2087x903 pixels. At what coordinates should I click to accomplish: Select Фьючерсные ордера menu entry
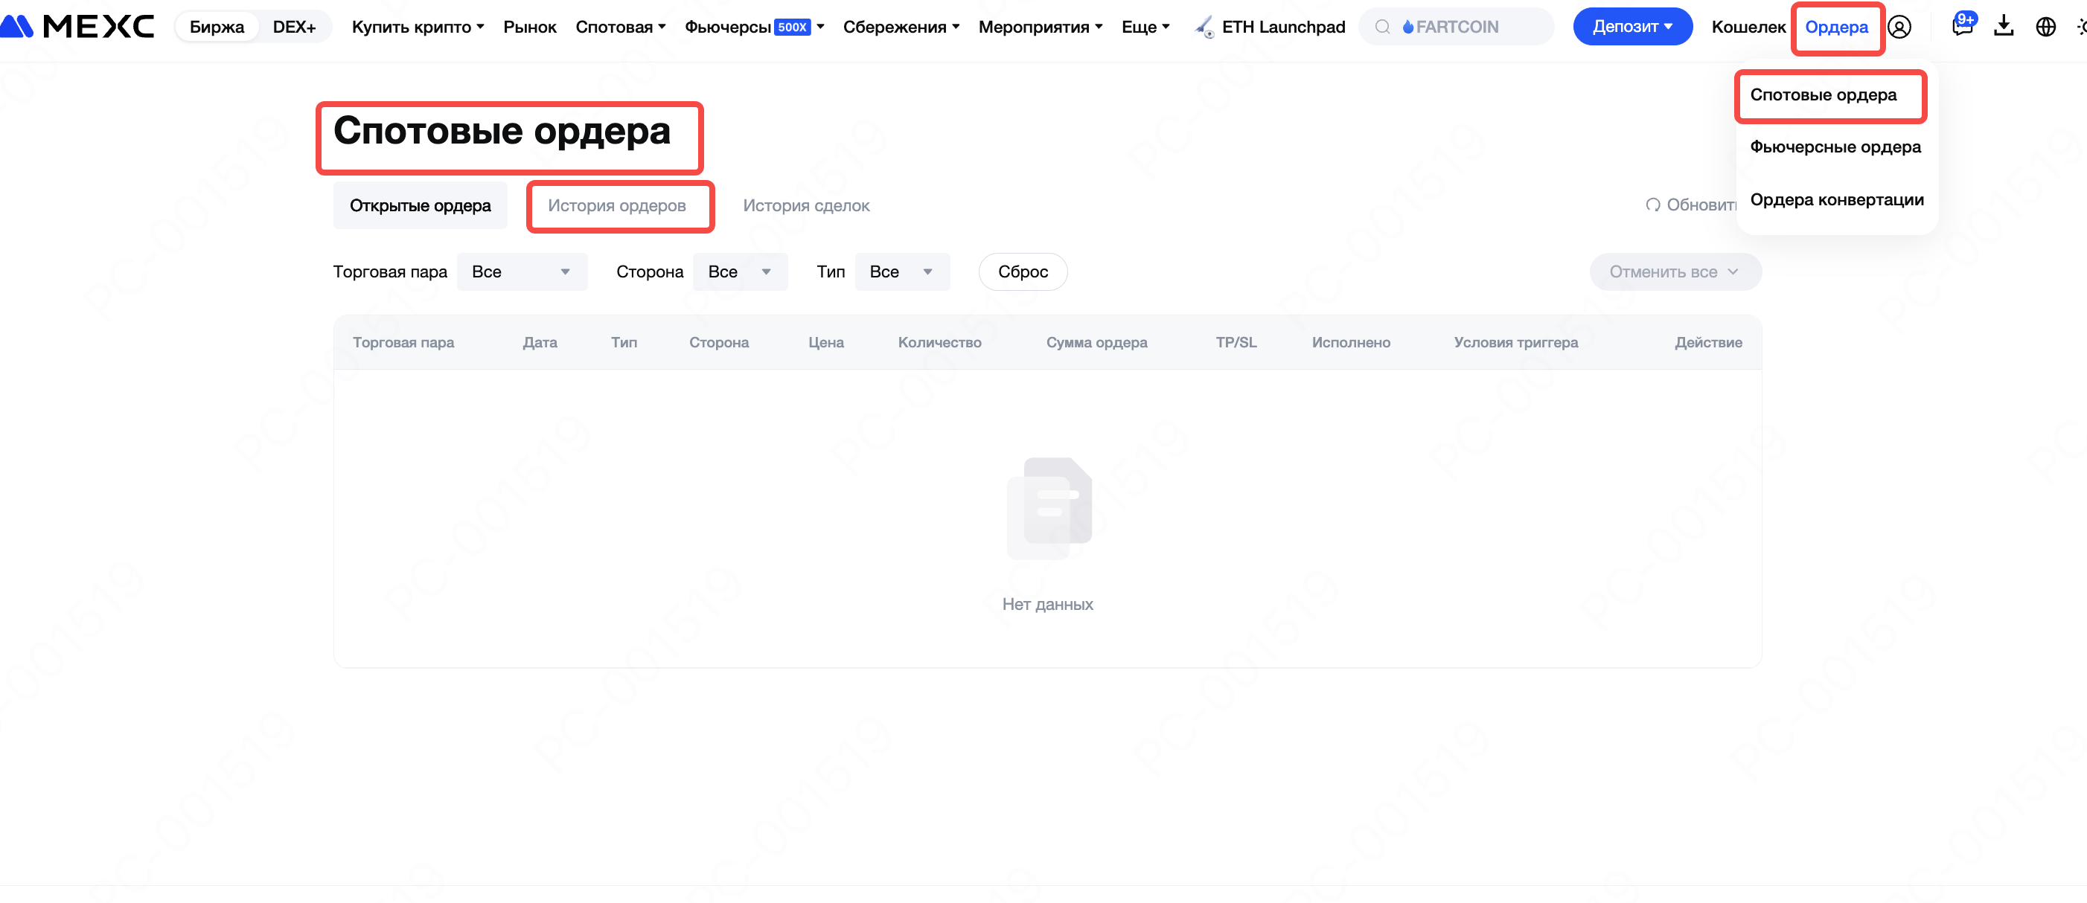[1835, 147]
